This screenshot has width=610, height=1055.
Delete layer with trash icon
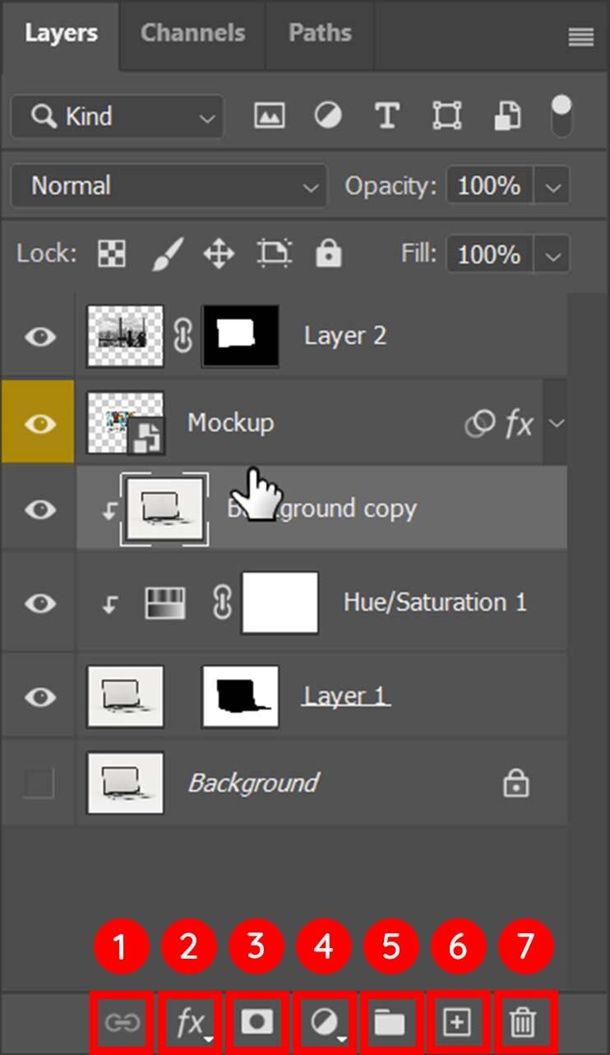click(522, 1023)
